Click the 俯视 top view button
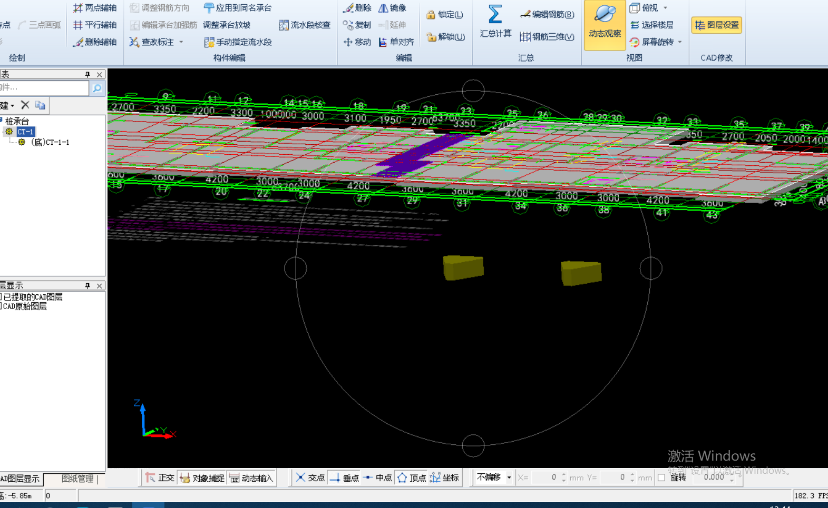 click(644, 8)
